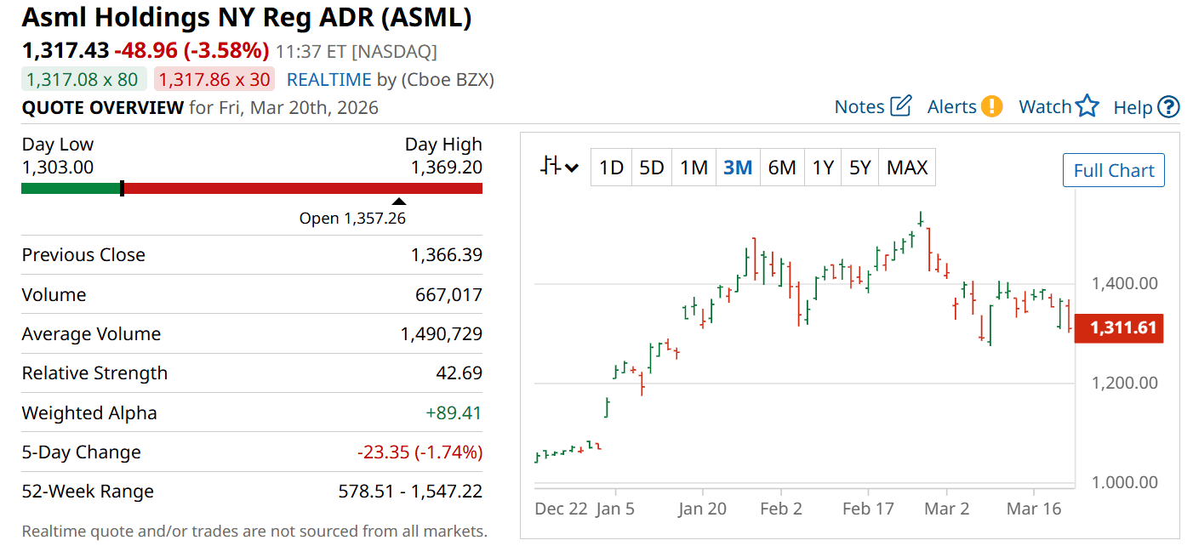The height and width of the screenshot is (546, 1193).
Task: Click the Weighted Alpha value +89.41
Action: 454,413
